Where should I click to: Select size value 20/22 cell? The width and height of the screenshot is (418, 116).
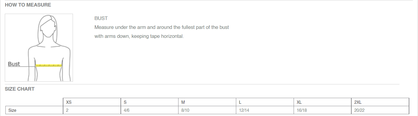pos(380,110)
